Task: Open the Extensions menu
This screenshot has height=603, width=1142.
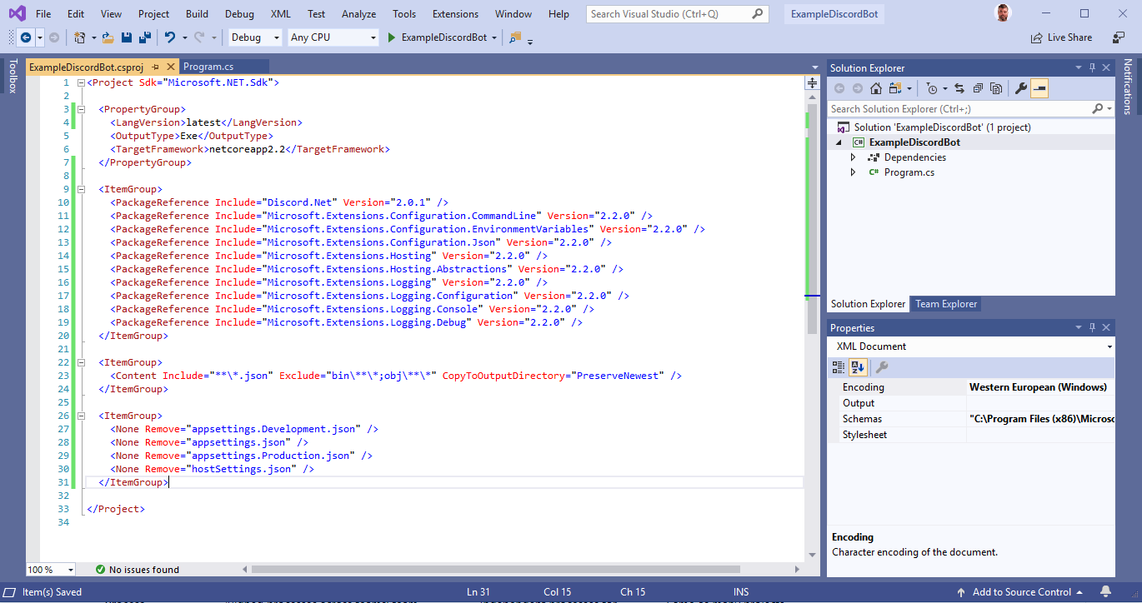Action: 456,14
